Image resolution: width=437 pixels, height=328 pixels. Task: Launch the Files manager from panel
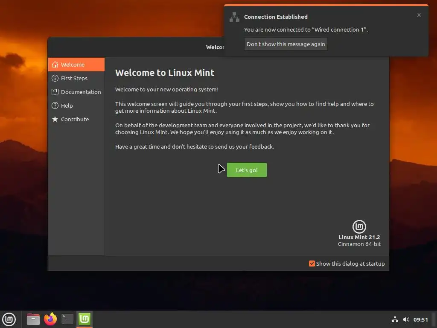point(33,319)
